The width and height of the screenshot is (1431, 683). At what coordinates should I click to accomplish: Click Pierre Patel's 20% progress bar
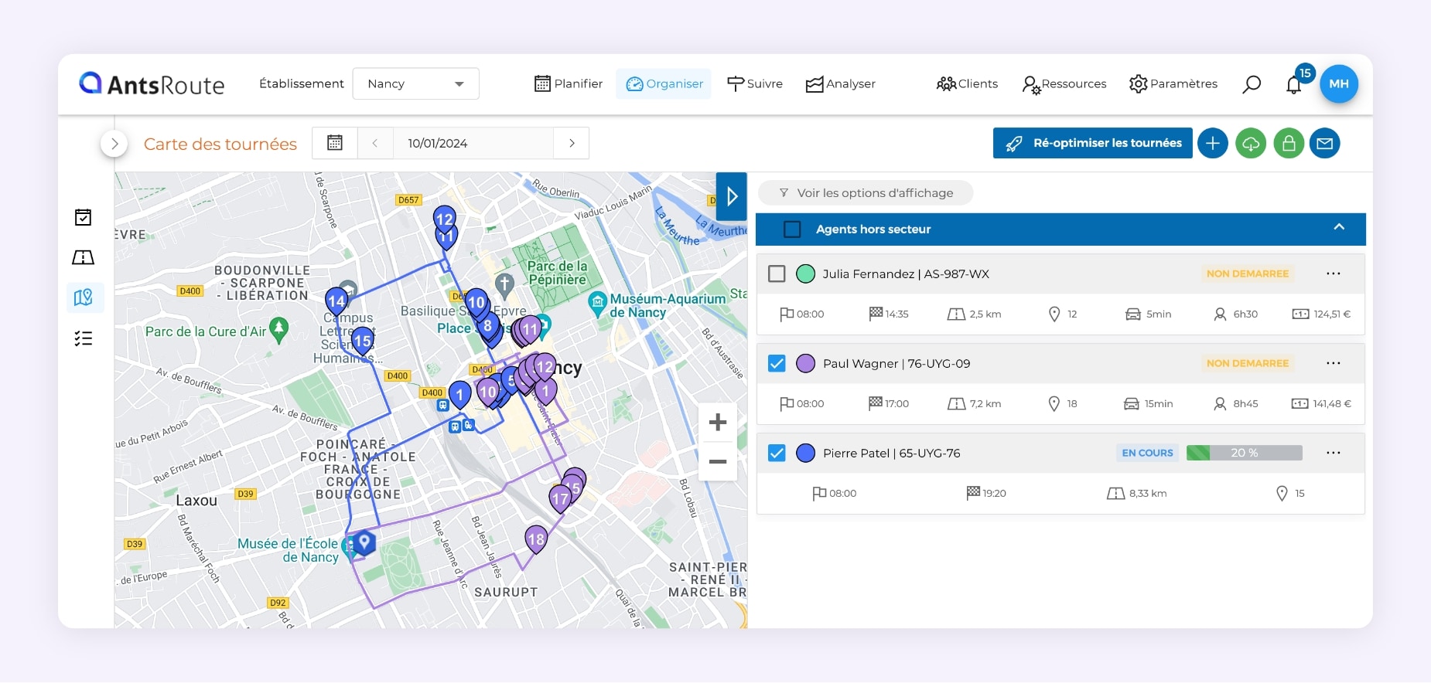pyautogui.click(x=1244, y=454)
